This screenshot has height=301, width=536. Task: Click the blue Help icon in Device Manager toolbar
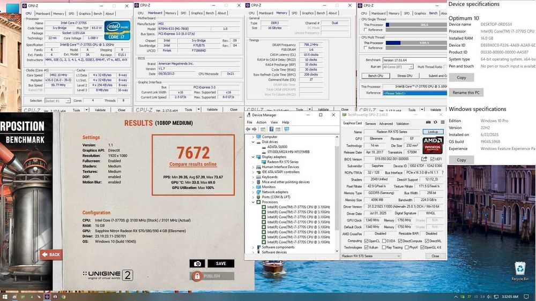(271, 129)
